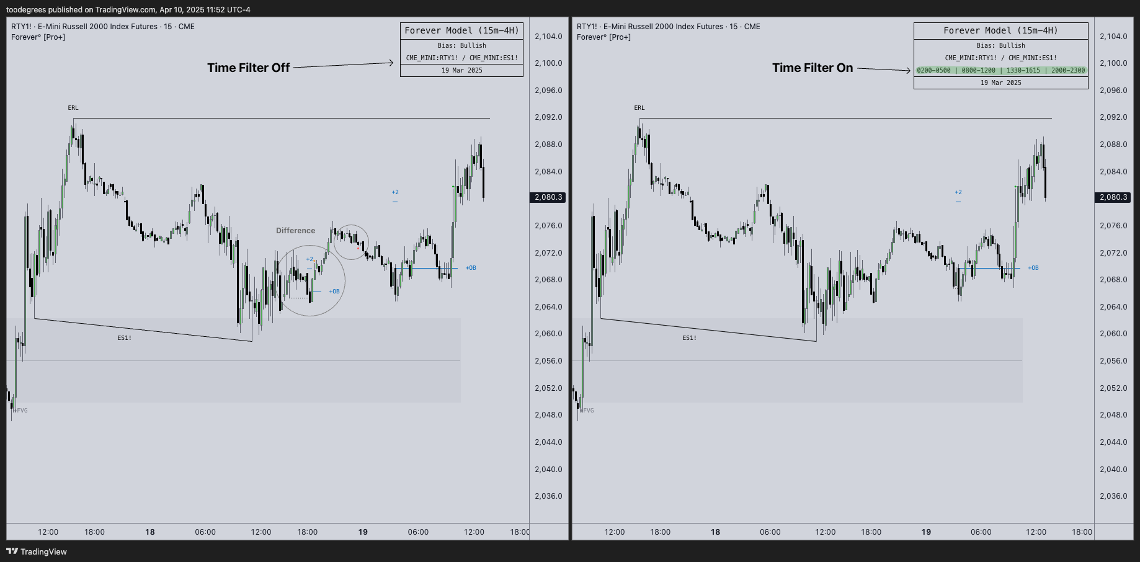This screenshot has height=562, width=1140.
Task: Click the +2 label in right chart
Action: click(958, 192)
